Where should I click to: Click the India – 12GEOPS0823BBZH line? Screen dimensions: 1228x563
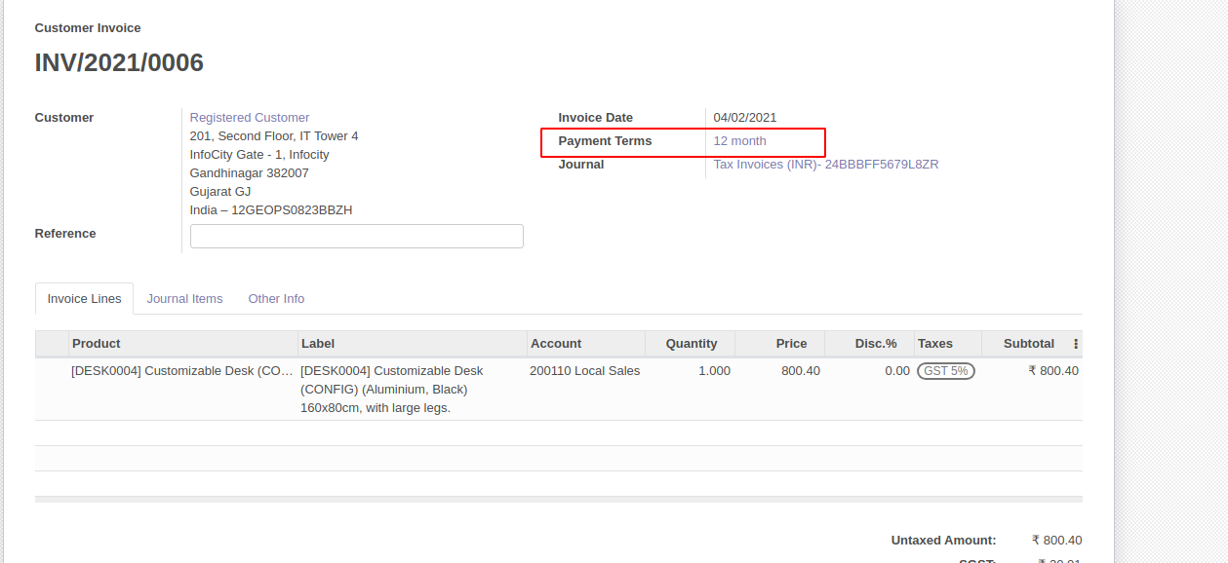271,210
